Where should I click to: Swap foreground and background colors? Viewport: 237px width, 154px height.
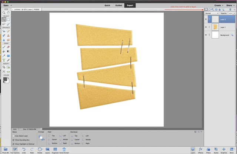pos(9,78)
